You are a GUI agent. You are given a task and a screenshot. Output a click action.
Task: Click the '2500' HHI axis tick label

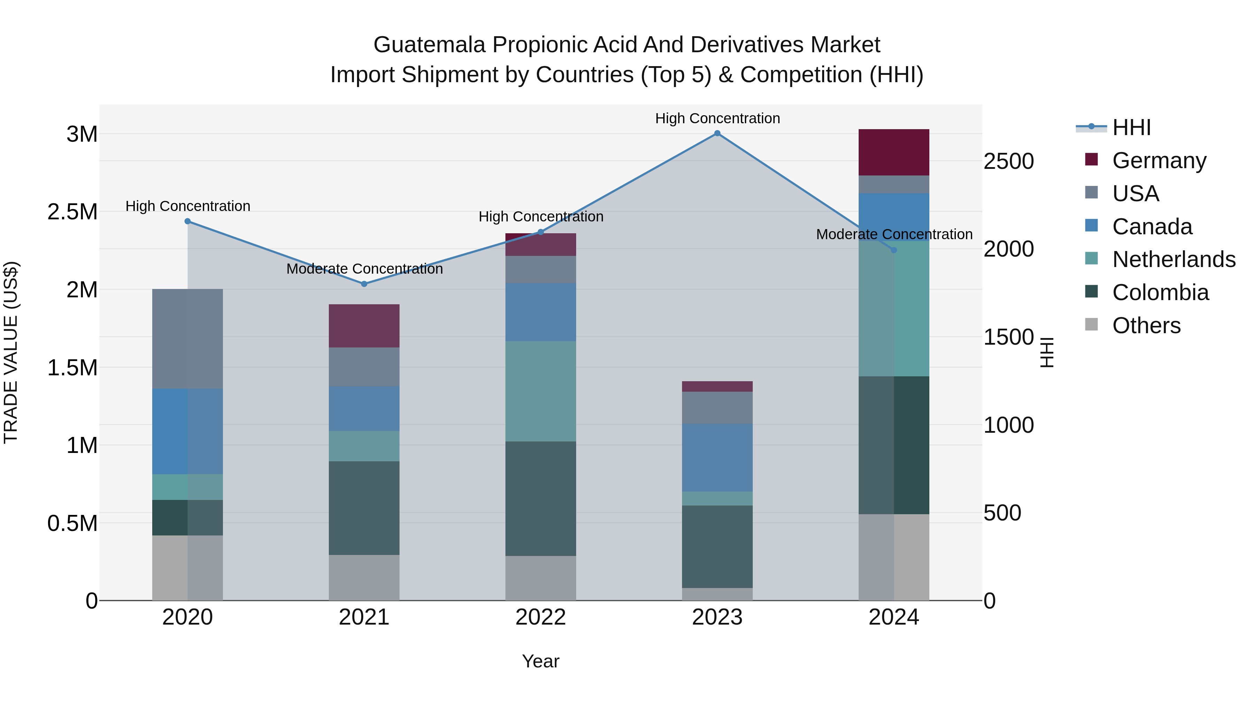tap(1009, 162)
